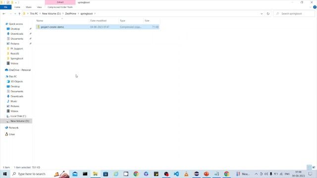Open PowerPoint from taskbar

tap(207, 174)
